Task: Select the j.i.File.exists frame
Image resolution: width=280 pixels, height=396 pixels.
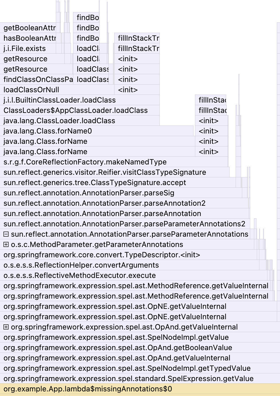Action: point(28,48)
